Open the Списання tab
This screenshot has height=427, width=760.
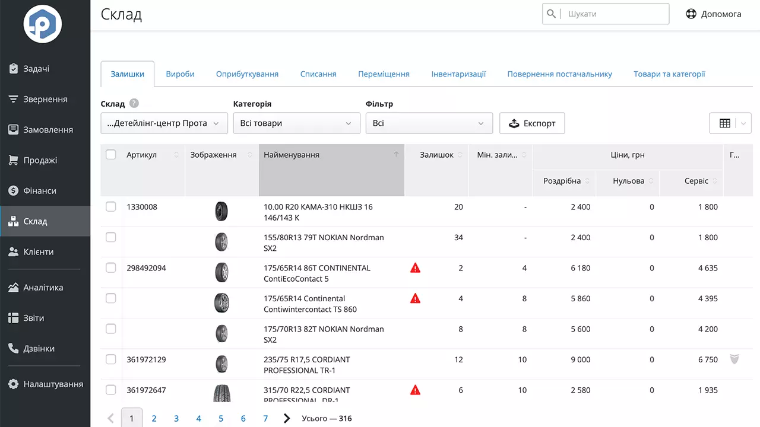click(318, 74)
